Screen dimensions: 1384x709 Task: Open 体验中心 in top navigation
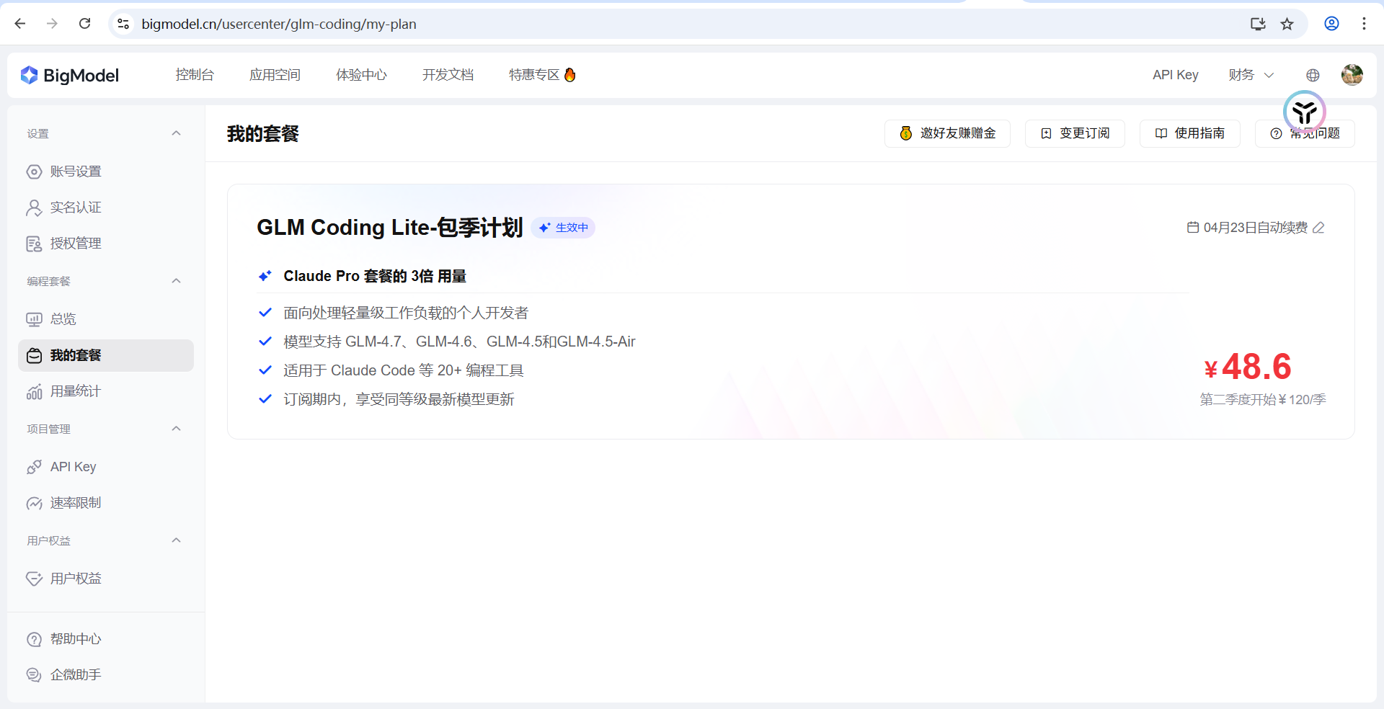coord(361,75)
